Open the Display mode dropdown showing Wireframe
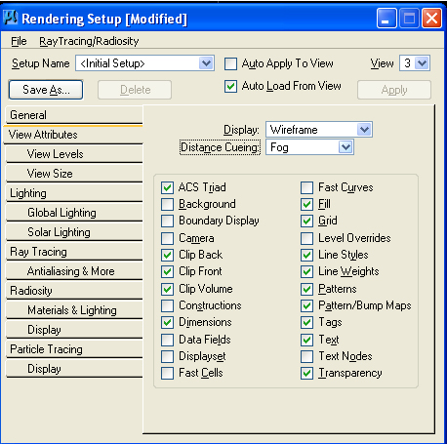 [x=364, y=130]
